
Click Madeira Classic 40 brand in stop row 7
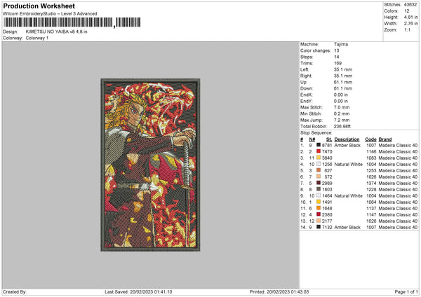click(x=398, y=183)
